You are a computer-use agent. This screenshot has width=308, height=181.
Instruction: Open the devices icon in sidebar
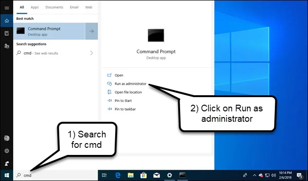tap(7, 46)
